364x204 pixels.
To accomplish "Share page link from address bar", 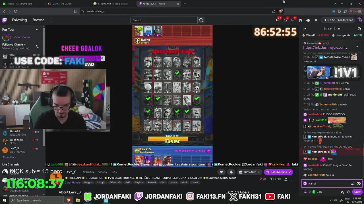I will click(x=274, y=11).
